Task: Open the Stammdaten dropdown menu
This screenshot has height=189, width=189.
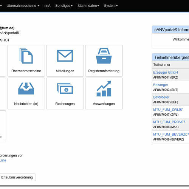Action: [88, 6]
